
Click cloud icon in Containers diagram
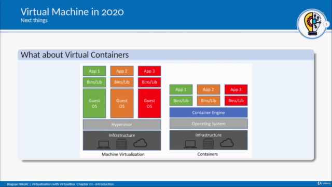pyautogui.click(x=227, y=143)
